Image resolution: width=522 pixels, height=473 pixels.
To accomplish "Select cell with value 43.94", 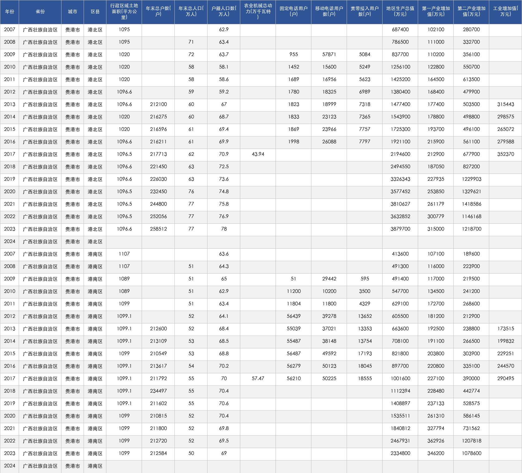I will tap(258, 154).
